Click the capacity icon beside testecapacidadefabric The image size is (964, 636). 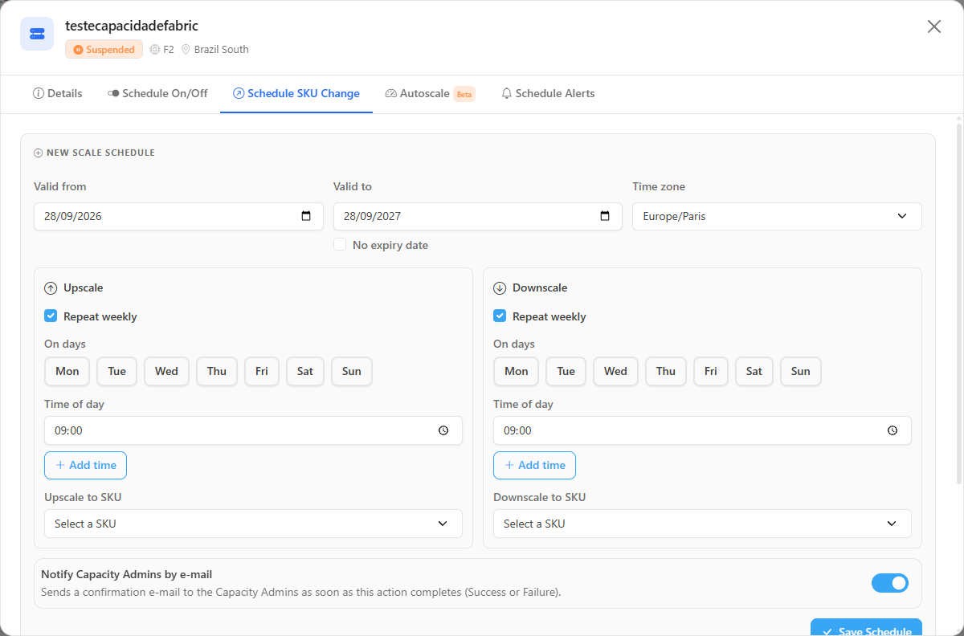coord(37,34)
